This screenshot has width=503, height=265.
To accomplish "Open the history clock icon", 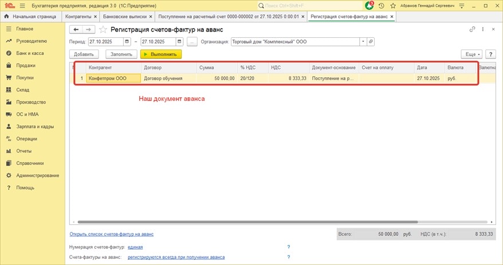I will (382, 6).
